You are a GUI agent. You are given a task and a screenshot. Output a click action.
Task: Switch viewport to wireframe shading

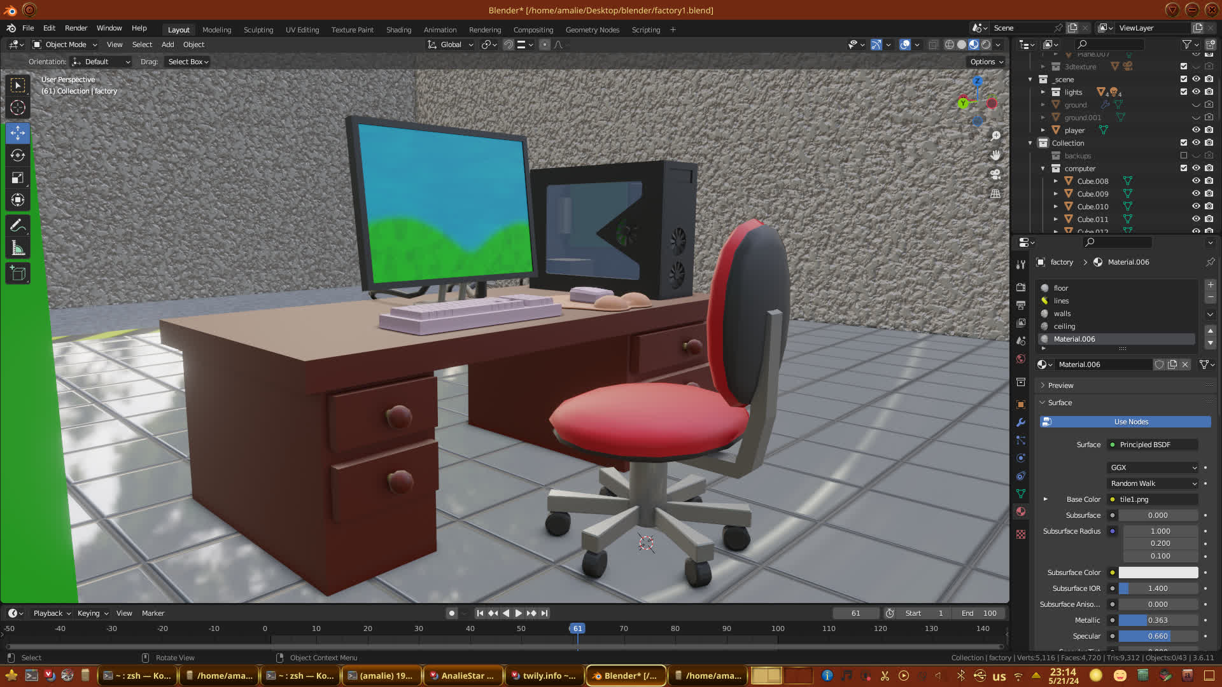tap(949, 45)
